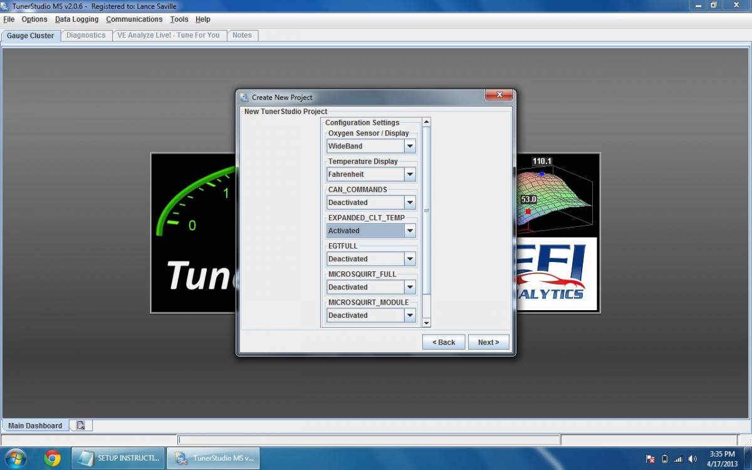Viewport: 752px width, 470px height.
Task: Click the new dashboard tab icon
Action: click(x=81, y=426)
